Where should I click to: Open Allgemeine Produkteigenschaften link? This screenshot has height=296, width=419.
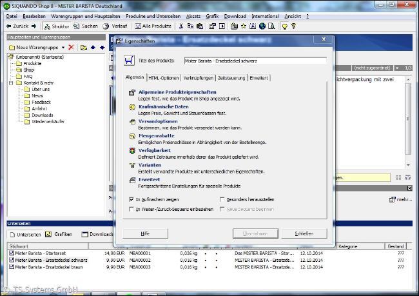tap(177, 92)
